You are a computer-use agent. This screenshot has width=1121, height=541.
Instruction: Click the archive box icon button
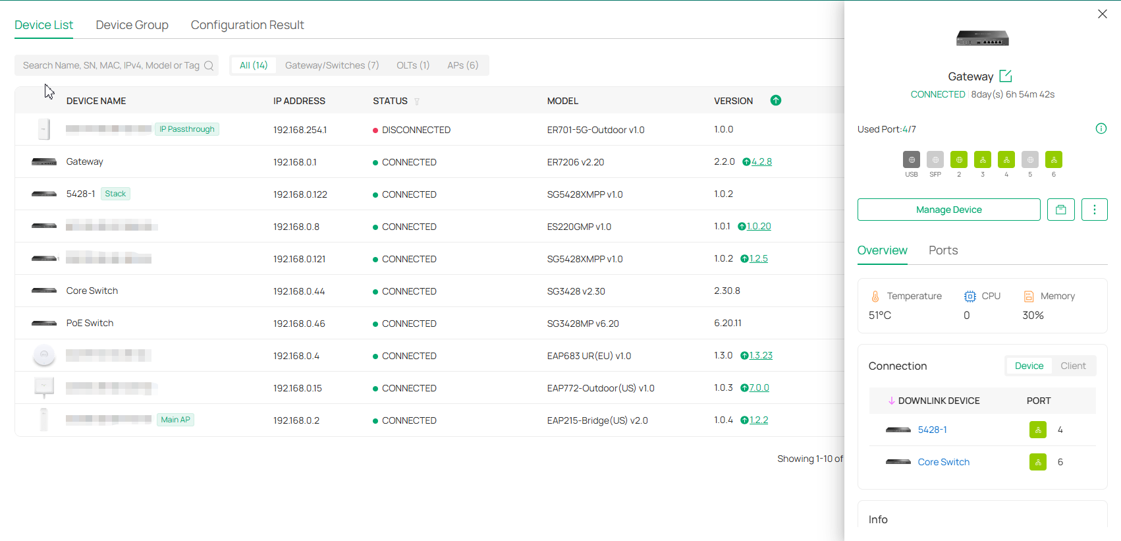(1060, 210)
